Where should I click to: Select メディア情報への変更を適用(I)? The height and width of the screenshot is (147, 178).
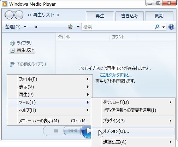[x=133, y=110]
